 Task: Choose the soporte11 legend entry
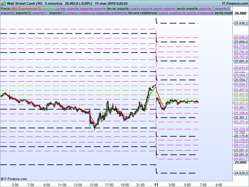tap(40, 13)
